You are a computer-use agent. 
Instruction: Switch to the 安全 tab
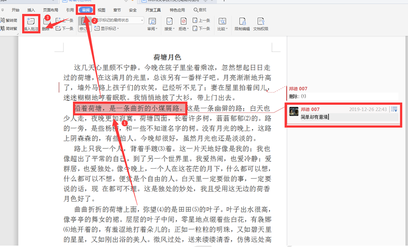pos(133,10)
